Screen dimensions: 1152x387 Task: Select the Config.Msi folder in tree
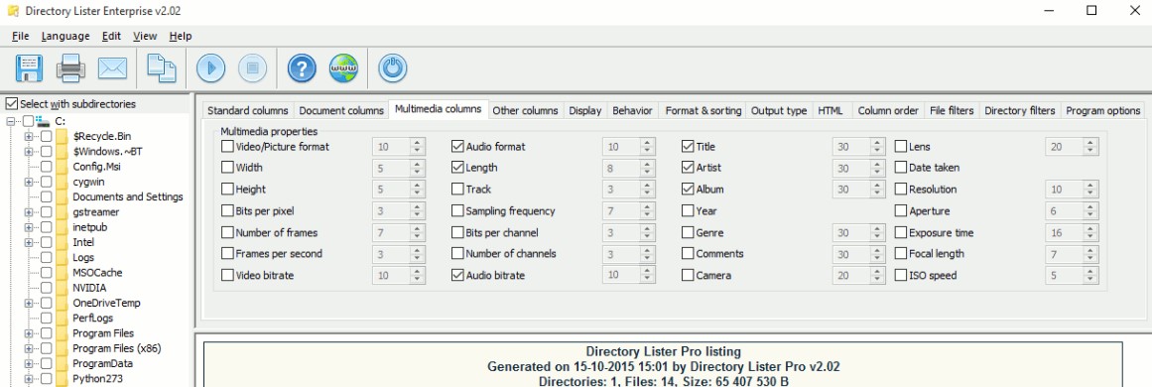point(97,167)
